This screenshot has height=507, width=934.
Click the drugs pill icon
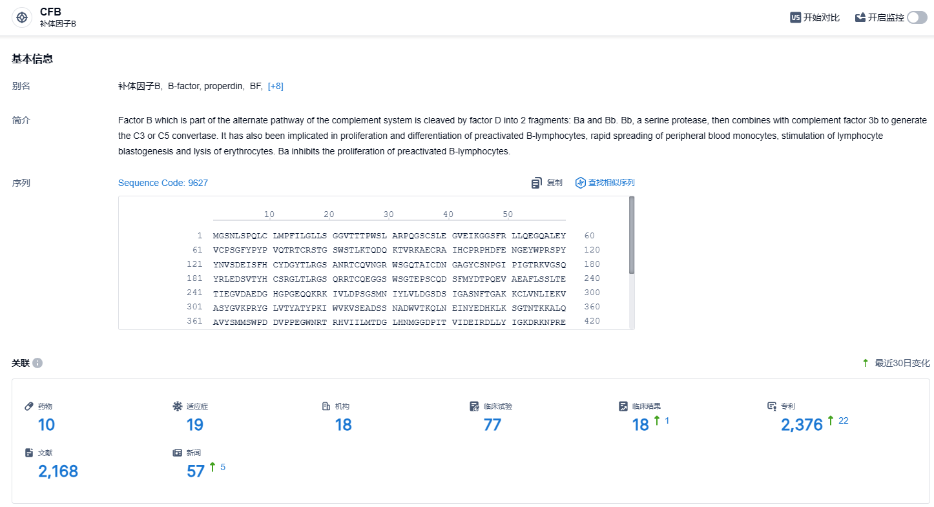point(29,406)
